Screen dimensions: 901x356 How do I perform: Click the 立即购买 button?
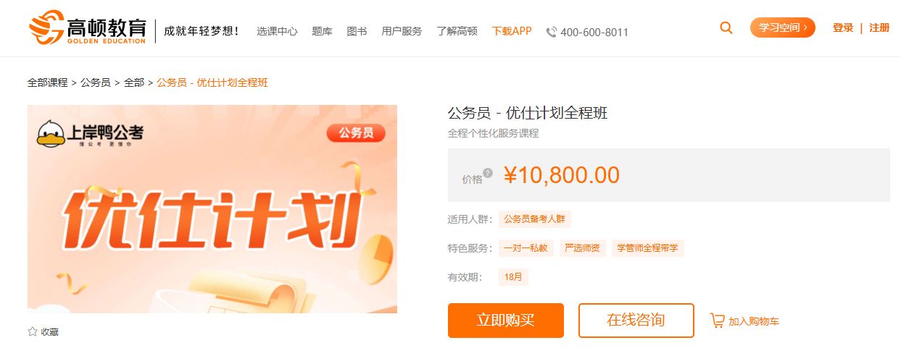coord(506,321)
